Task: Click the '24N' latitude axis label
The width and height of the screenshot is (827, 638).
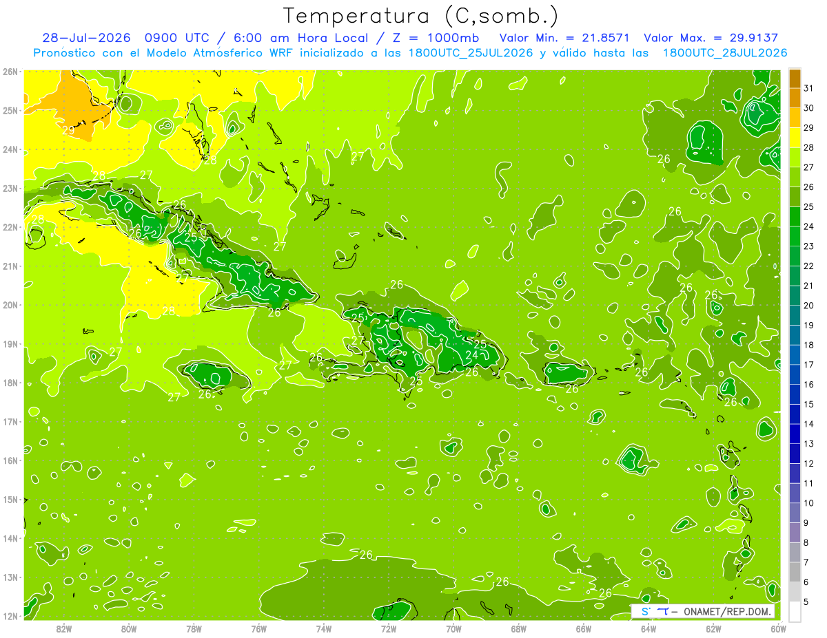Action: (x=10, y=149)
